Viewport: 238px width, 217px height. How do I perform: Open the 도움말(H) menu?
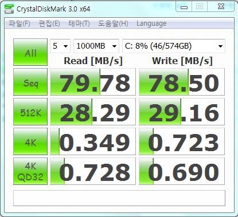[x=113, y=23]
